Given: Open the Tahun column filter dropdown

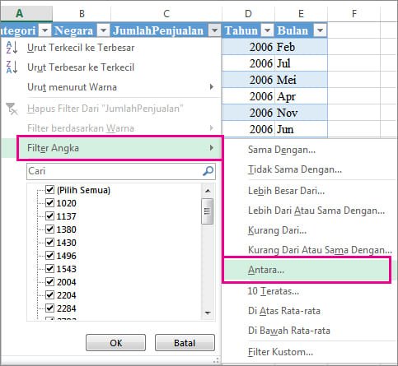Looking at the screenshot, I should point(267,30).
